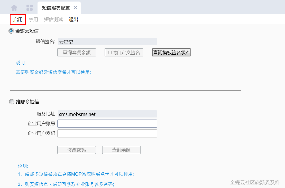Click the 短信签名 label
This screenshot has height=188, width=285.
tap(45, 42)
